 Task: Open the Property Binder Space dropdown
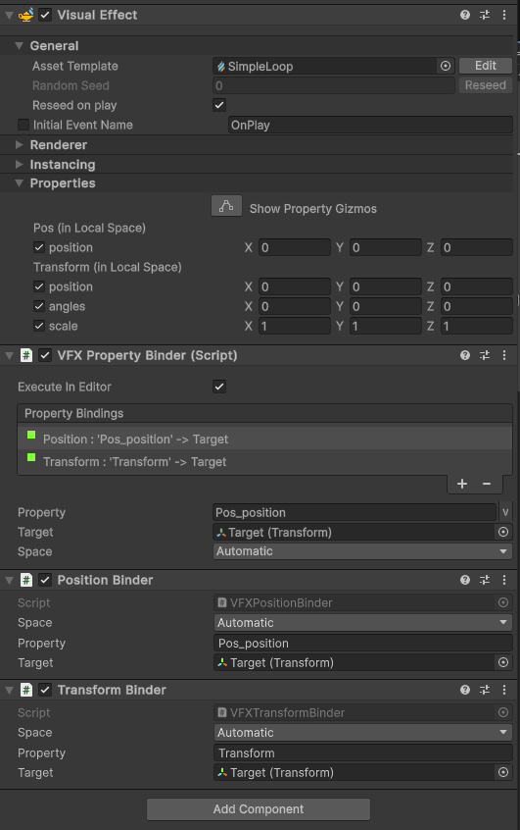(362, 551)
